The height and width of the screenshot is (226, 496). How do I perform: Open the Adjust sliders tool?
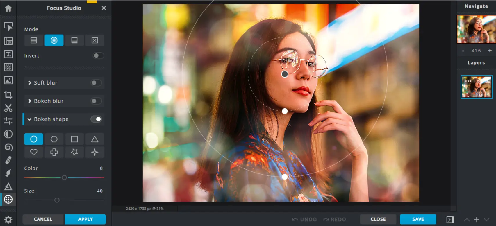click(x=8, y=121)
